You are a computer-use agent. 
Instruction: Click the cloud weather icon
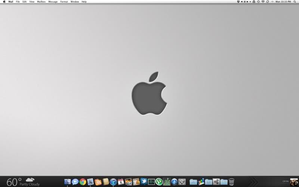30,180
